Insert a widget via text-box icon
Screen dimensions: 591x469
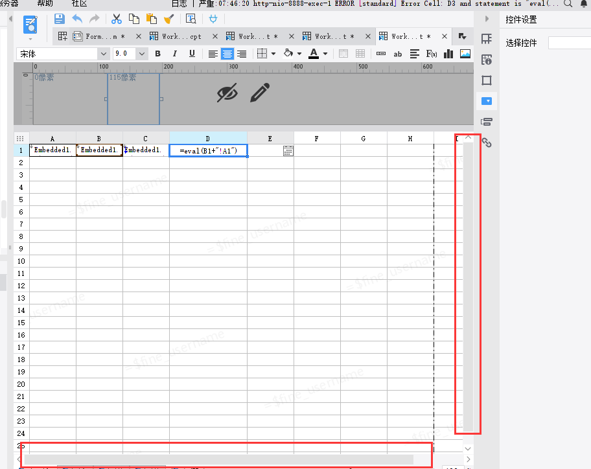381,54
